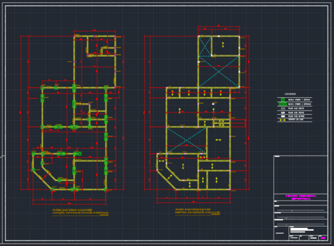Select the diagonal yellow arrow in angled wall
The width and height of the screenshot is (334, 246).
click(x=170, y=177)
